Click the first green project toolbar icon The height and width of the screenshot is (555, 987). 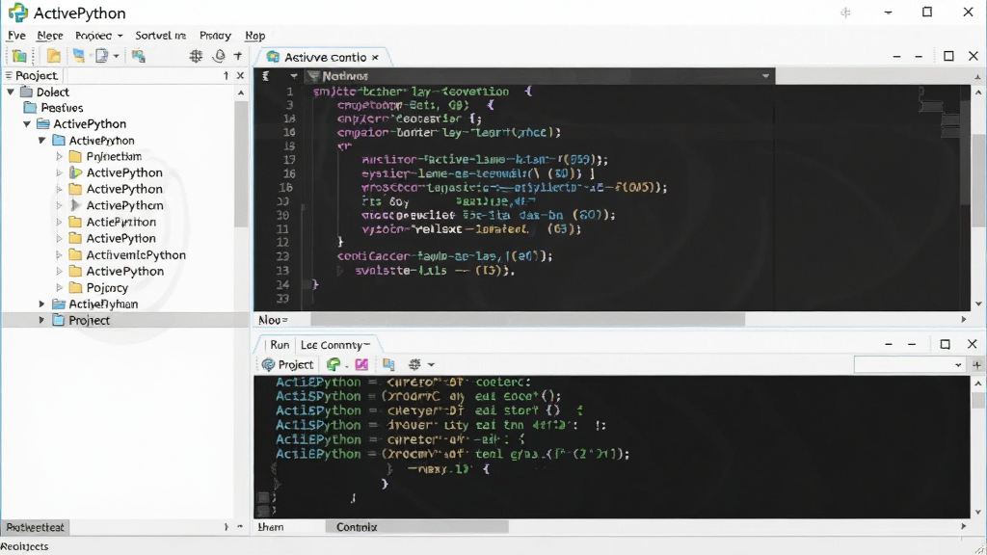click(19, 56)
